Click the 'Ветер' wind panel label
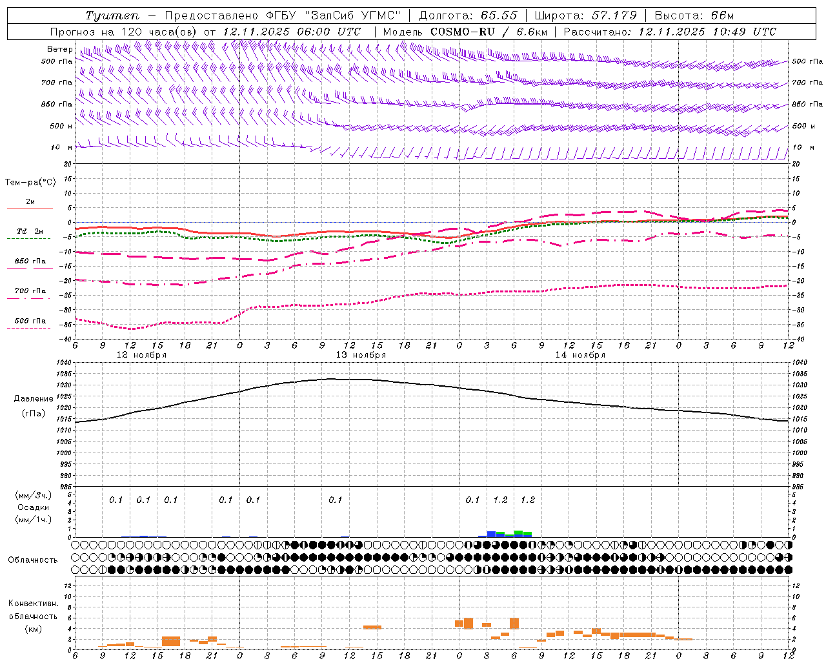 coord(60,49)
